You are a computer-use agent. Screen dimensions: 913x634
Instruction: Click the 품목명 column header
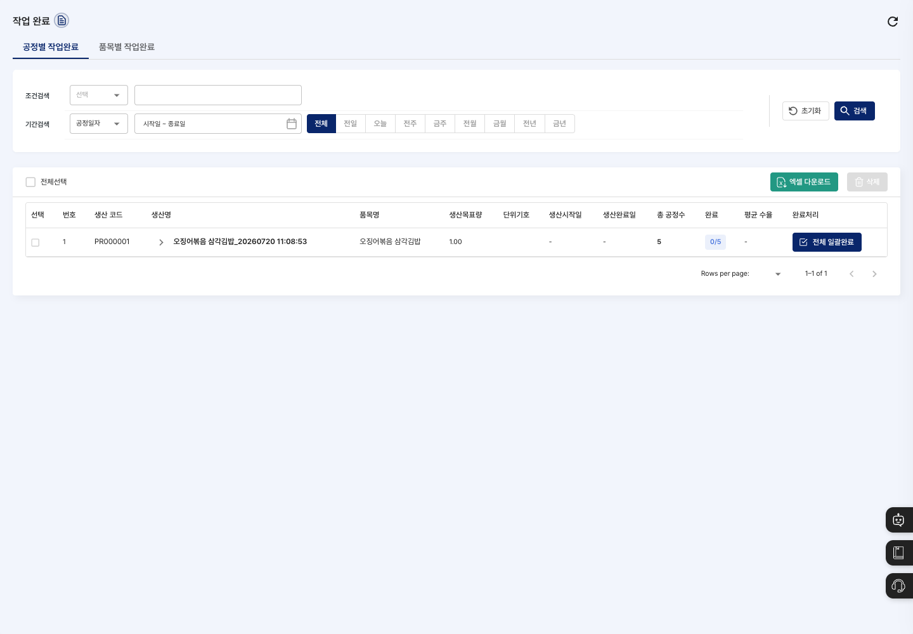(x=369, y=215)
